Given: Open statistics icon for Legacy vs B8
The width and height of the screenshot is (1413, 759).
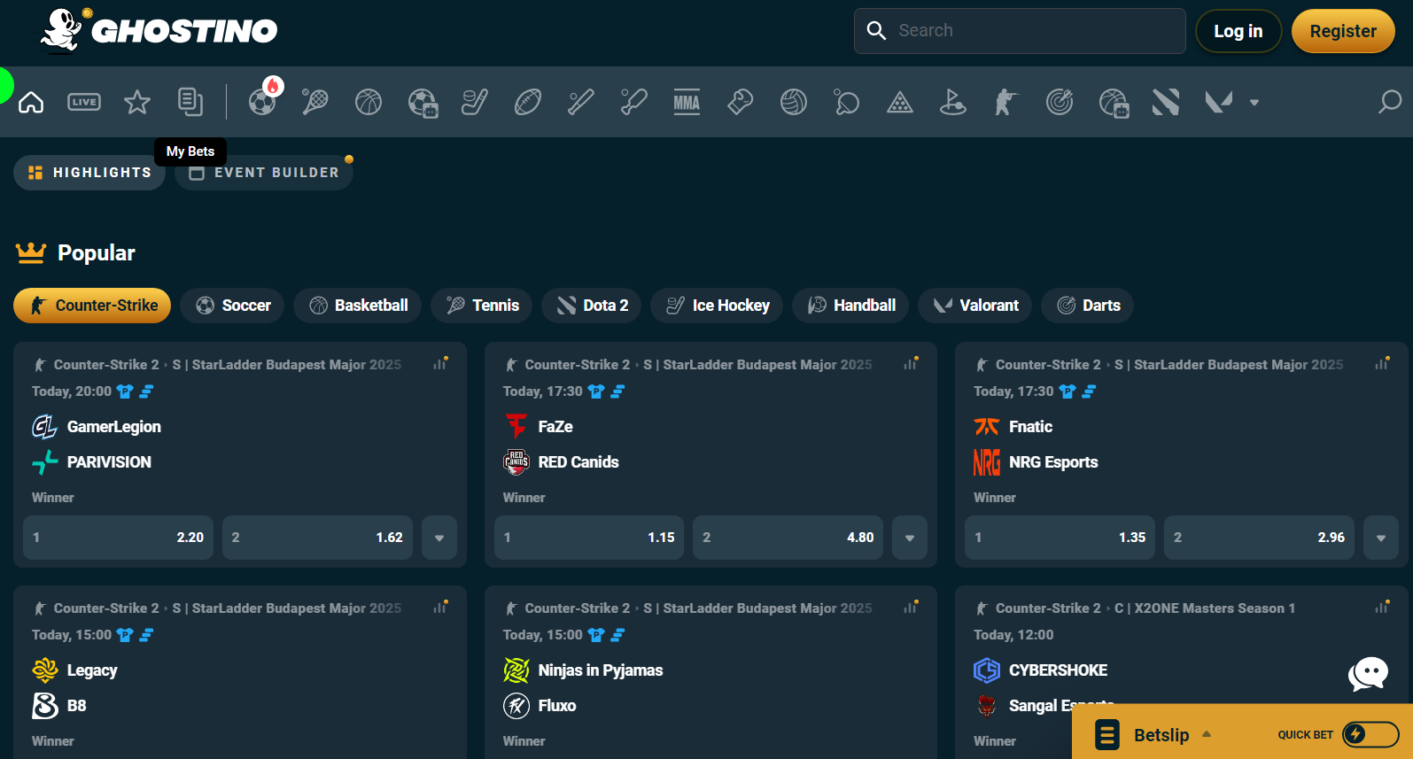Looking at the screenshot, I should tap(440, 607).
